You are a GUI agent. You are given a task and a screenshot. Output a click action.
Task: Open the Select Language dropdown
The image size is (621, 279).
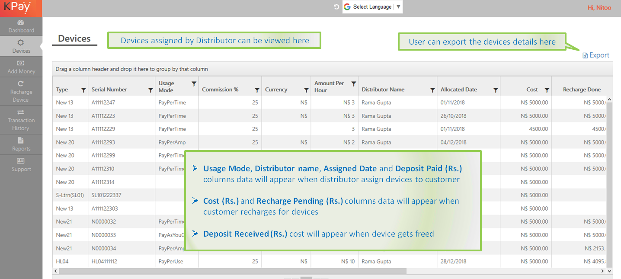pos(372,7)
